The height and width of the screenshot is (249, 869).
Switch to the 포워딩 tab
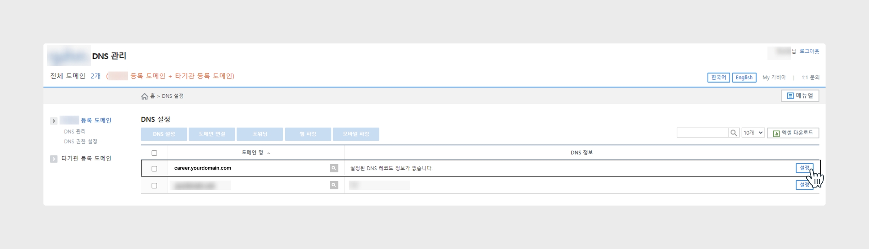(259, 134)
